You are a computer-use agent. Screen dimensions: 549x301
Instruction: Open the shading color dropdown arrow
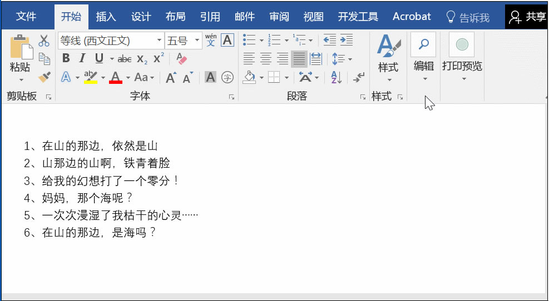(261, 78)
